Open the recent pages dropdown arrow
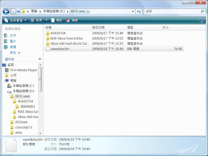Viewport: 208px width, 156px height. (x=19, y=12)
